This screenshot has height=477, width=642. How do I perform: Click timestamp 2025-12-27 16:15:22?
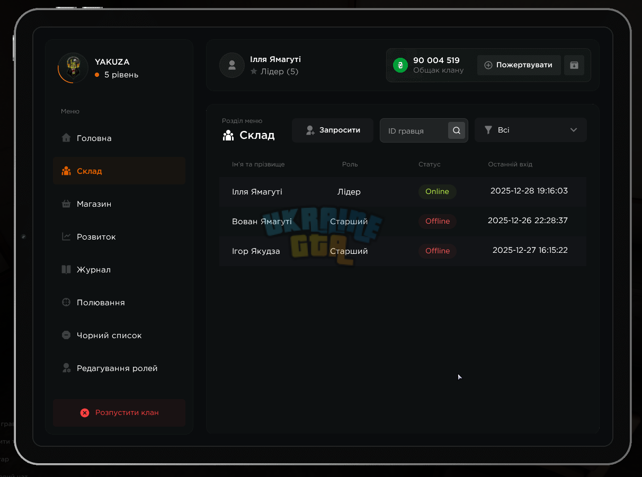pyautogui.click(x=530, y=250)
